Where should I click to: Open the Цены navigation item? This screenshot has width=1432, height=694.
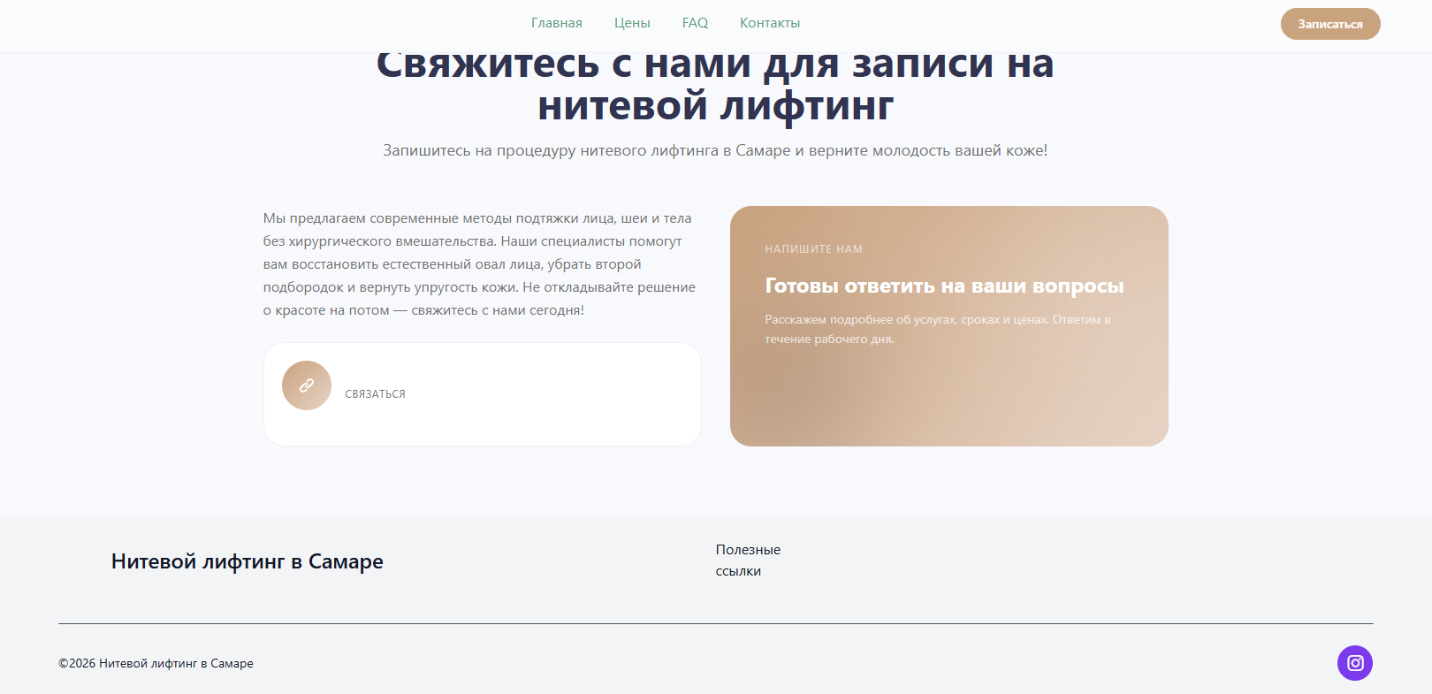point(632,23)
